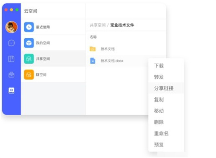
Task: Select the 技术文档.docx file
Action: 112,61
